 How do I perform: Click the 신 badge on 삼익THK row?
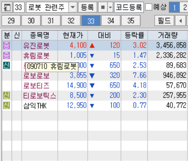(x=7, y=105)
